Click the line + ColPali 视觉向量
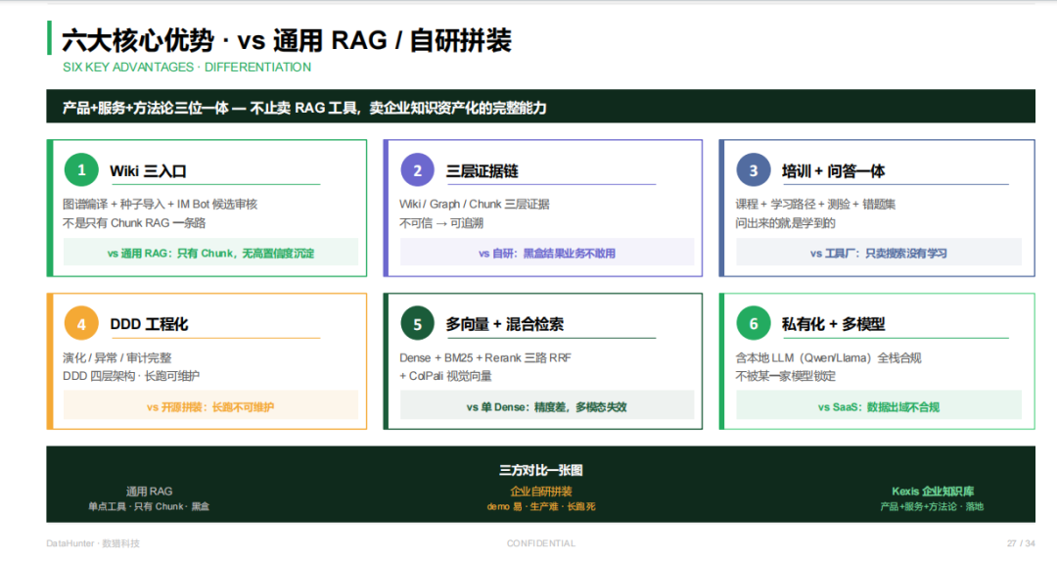The width and height of the screenshot is (1057, 562). 445,376
